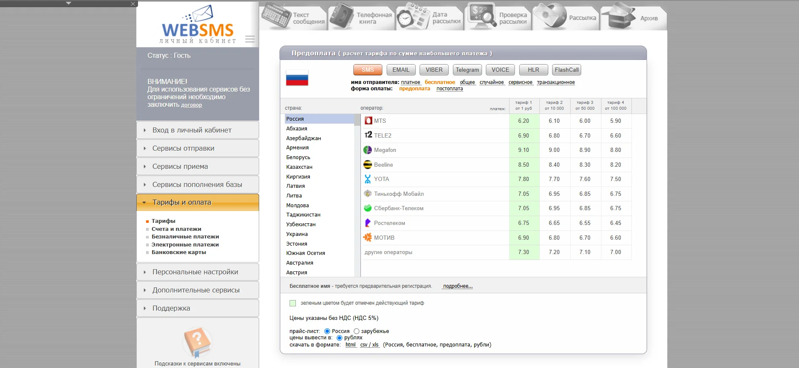The width and height of the screenshot is (799, 368).
Task: Switch to the HLR tab
Action: [534, 70]
